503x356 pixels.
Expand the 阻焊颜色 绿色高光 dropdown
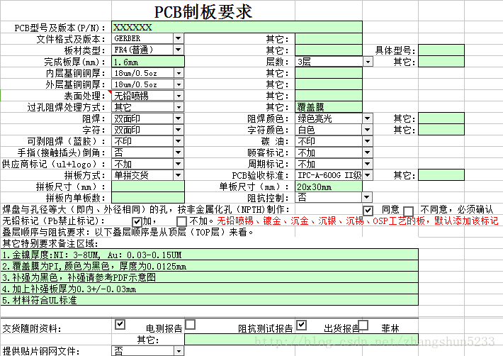pos(368,118)
